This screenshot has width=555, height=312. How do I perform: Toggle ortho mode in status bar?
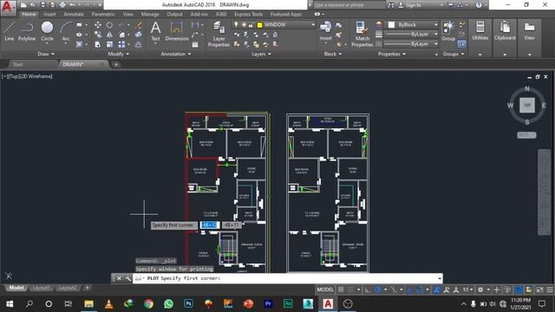pos(368,289)
